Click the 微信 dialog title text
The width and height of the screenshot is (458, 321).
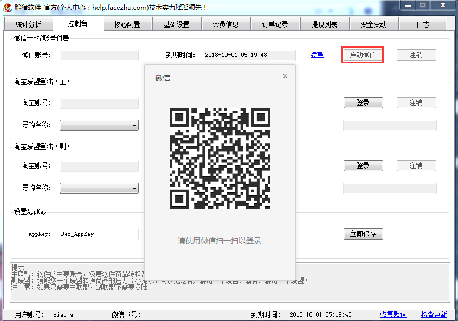pyautogui.click(x=163, y=78)
